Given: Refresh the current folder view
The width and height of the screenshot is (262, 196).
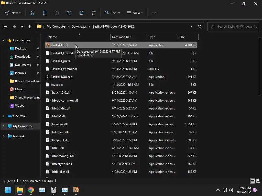Looking at the screenshot, I should 200,26.
